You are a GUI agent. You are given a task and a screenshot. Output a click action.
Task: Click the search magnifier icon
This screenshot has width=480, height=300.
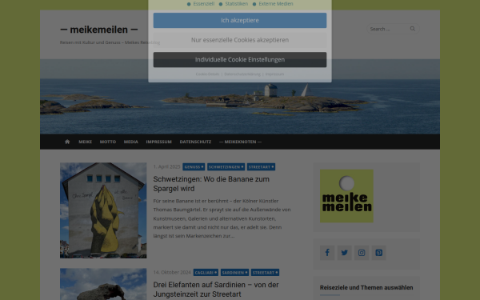point(413,29)
